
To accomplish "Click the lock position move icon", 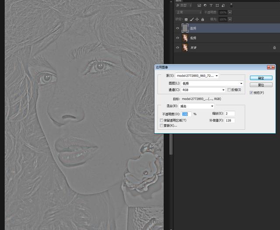I will point(197,20).
